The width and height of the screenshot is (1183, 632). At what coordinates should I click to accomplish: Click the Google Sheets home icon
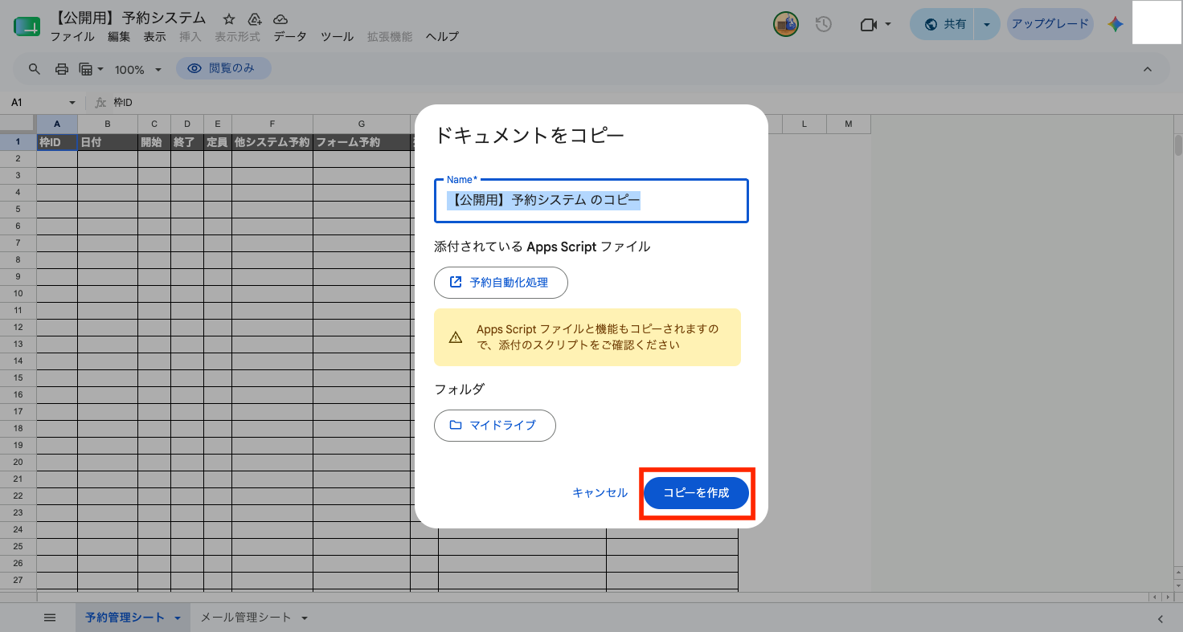click(x=27, y=27)
